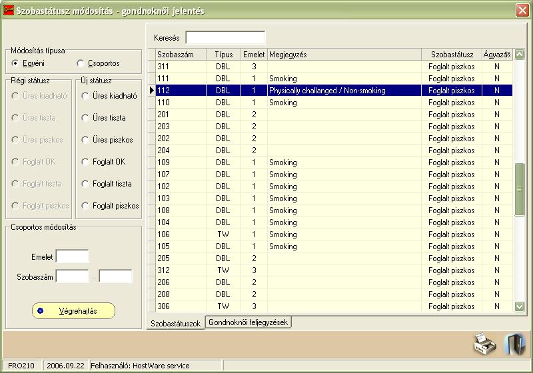This screenshot has width=533, height=373.
Task: Select room 102 row
Action: [x=334, y=186]
